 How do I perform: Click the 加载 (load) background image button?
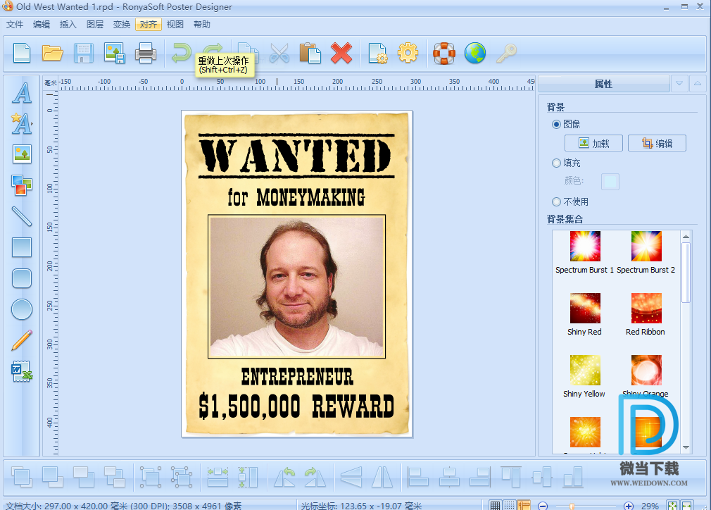(x=593, y=144)
